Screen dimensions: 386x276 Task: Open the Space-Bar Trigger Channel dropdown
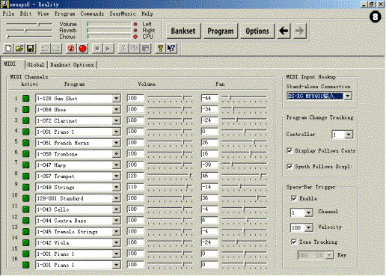[x=308, y=212]
